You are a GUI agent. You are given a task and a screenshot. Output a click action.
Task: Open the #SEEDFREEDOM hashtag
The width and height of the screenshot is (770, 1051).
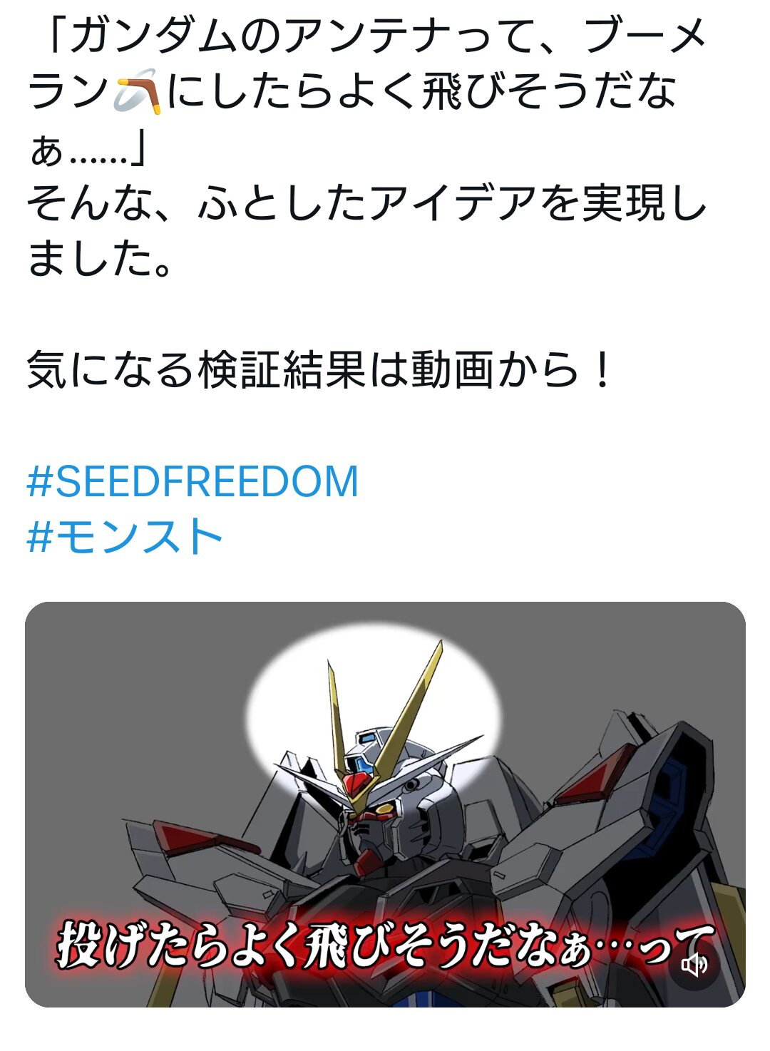(192, 481)
